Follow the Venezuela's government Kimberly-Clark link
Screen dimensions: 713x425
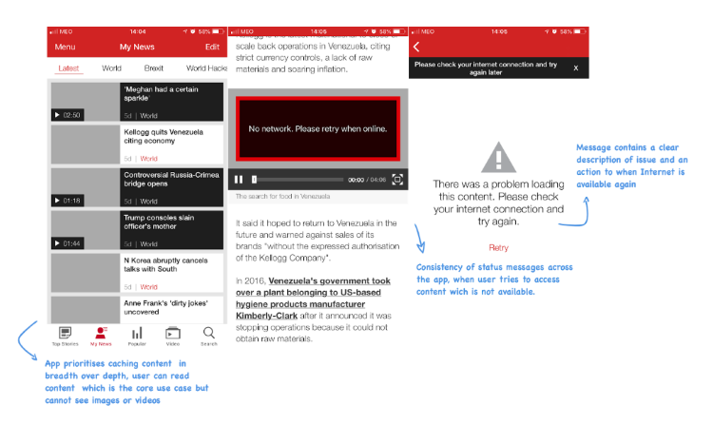tap(313, 299)
